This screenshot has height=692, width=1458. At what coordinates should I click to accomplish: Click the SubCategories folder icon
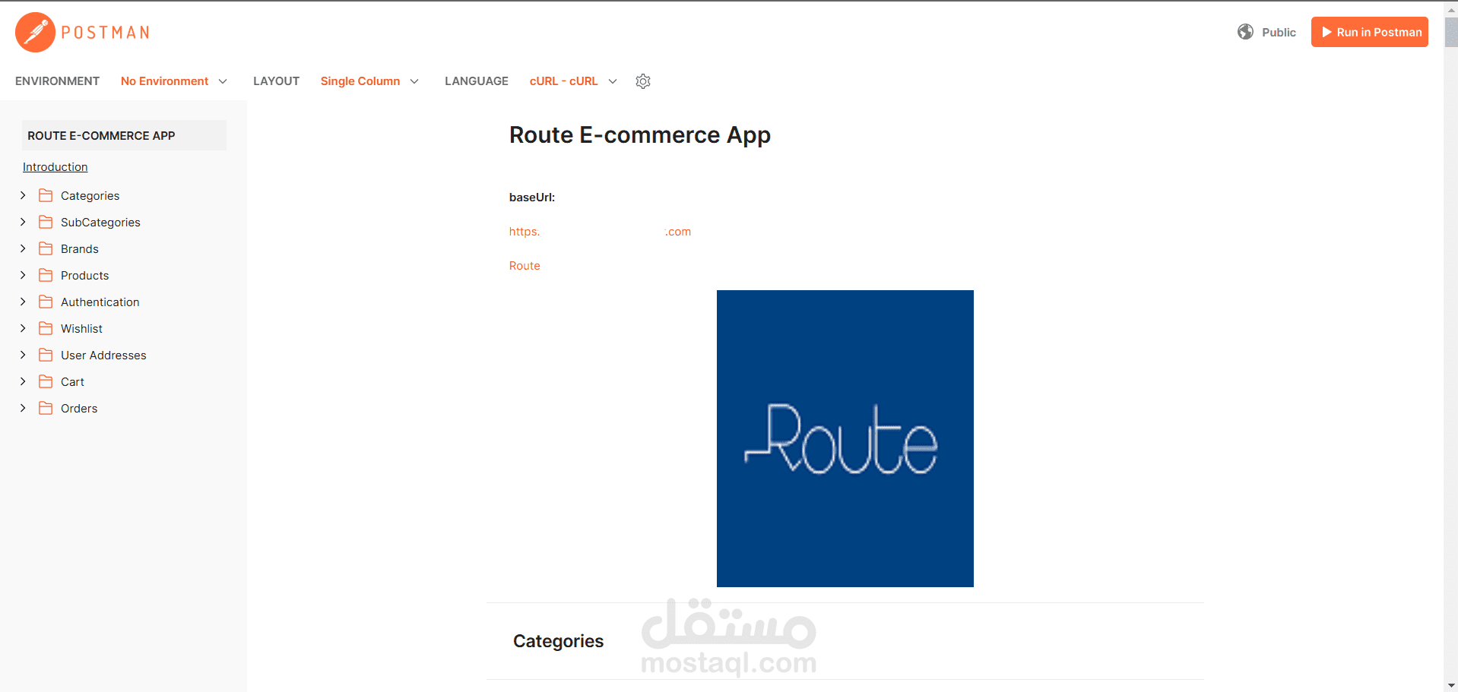(x=46, y=222)
